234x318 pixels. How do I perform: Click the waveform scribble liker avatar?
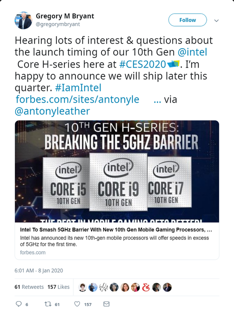103,287
